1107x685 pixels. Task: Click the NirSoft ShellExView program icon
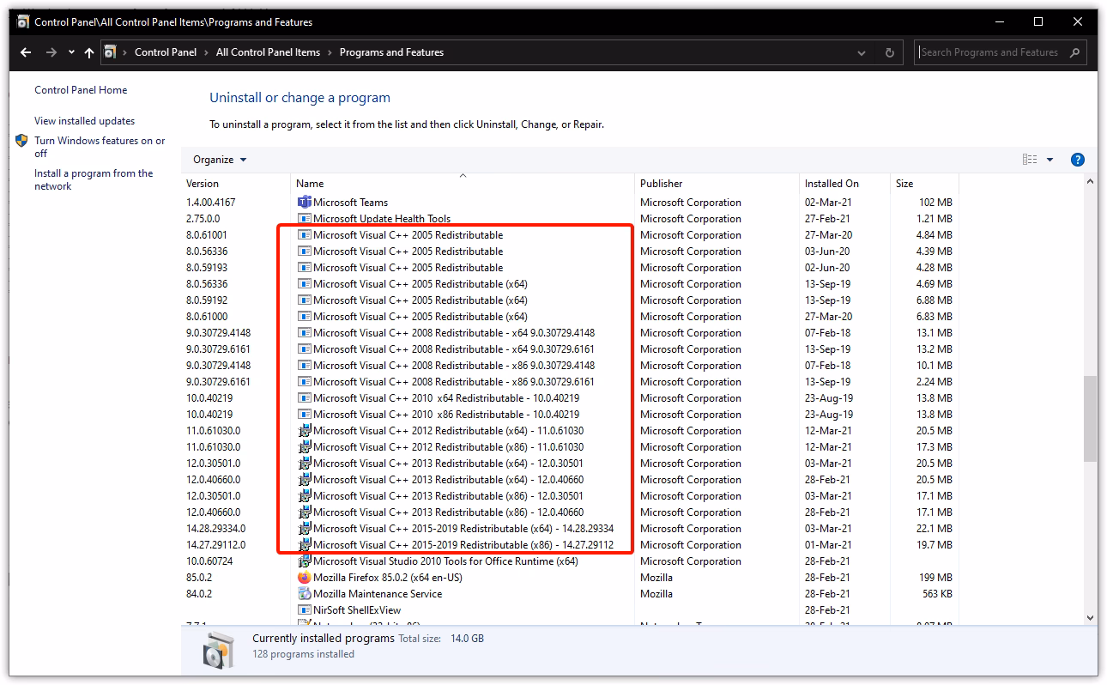pos(305,609)
